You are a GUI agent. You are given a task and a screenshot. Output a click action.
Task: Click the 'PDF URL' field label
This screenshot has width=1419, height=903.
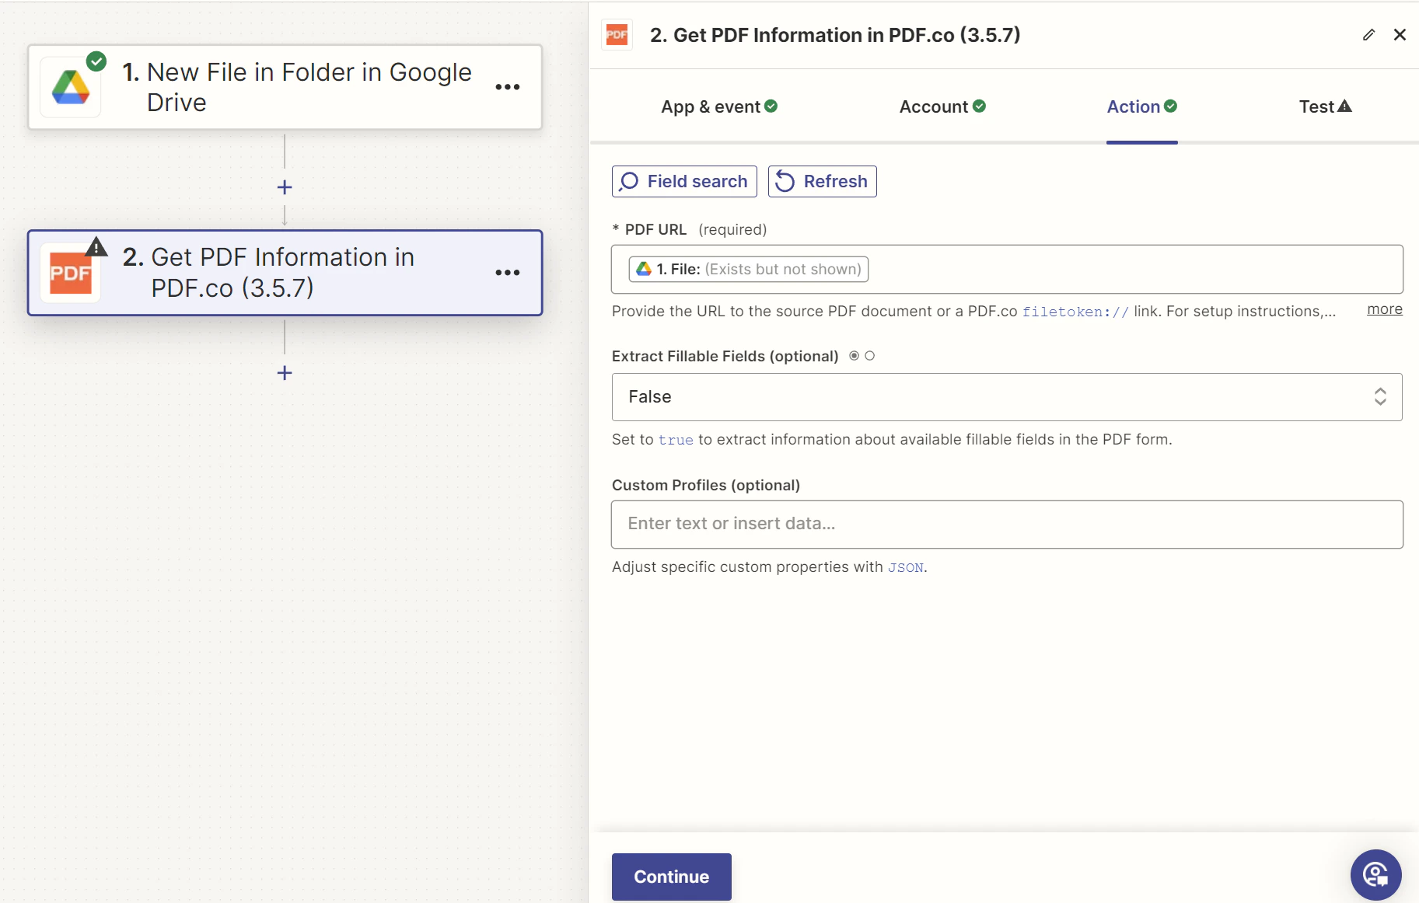(x=655, y=229)
